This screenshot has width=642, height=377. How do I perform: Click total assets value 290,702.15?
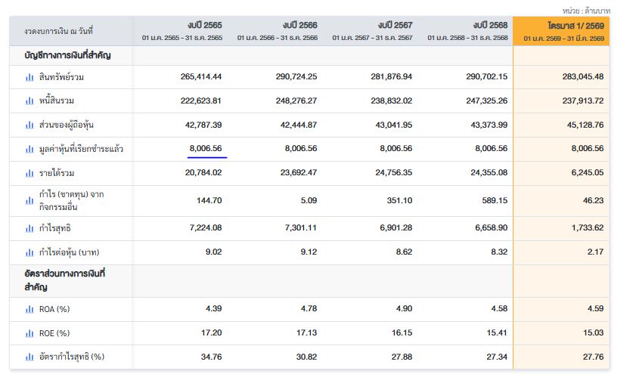click(x=487, y=76)
